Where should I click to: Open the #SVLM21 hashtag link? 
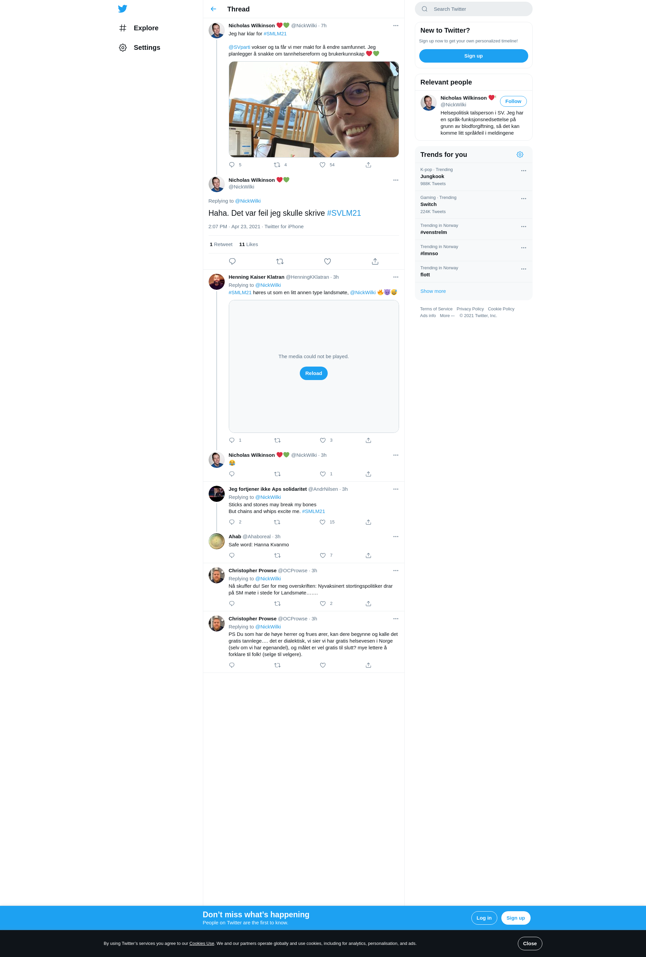tap(344, 213)
